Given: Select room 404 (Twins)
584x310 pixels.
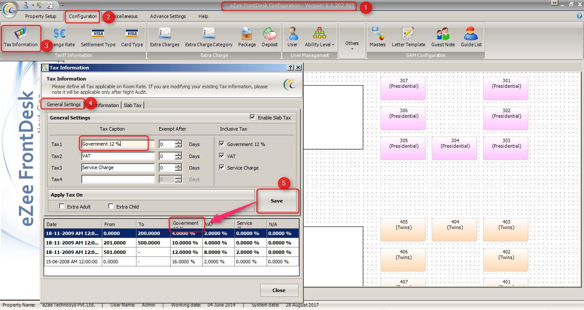Looking at the screenshot, I should point(455,230).
